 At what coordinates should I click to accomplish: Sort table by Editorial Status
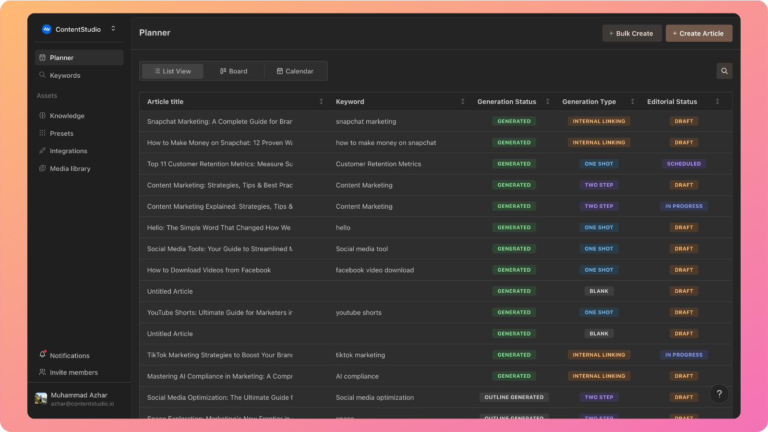pos(717,102)
